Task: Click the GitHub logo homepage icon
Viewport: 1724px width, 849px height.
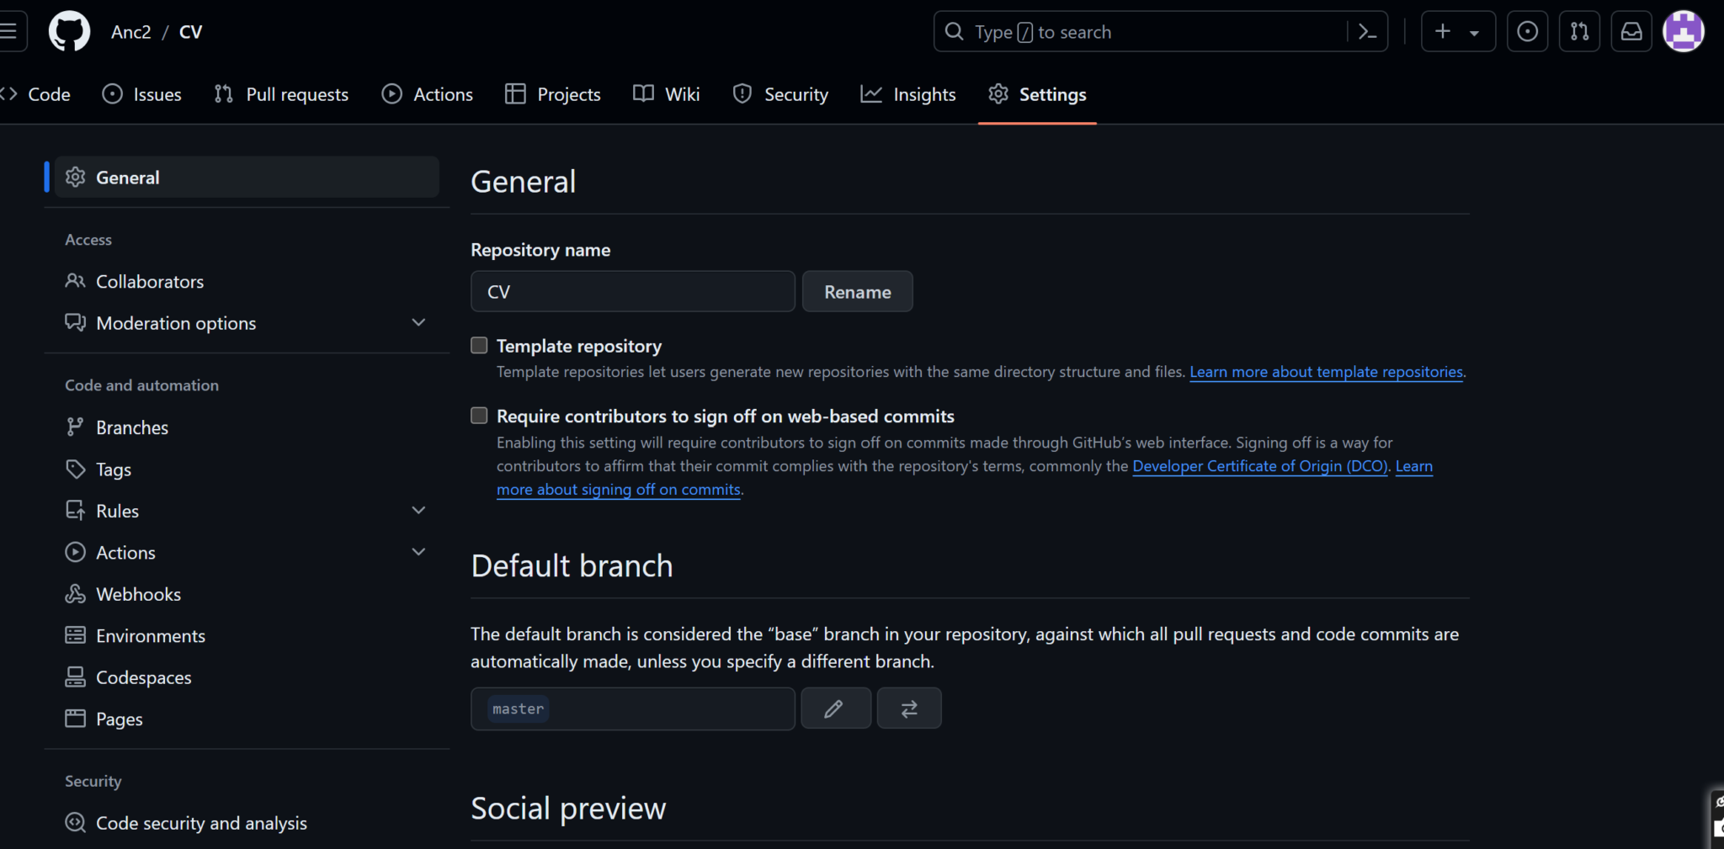Action: coord(69,32)
